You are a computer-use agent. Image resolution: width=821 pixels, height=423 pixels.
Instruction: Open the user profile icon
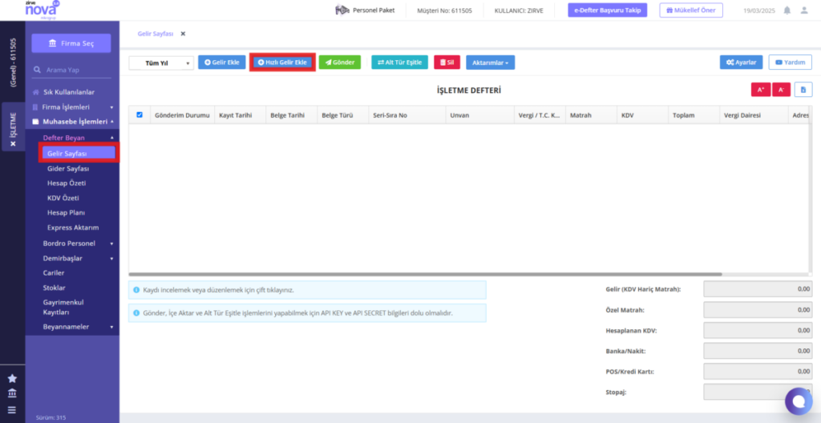pos(804,10)
